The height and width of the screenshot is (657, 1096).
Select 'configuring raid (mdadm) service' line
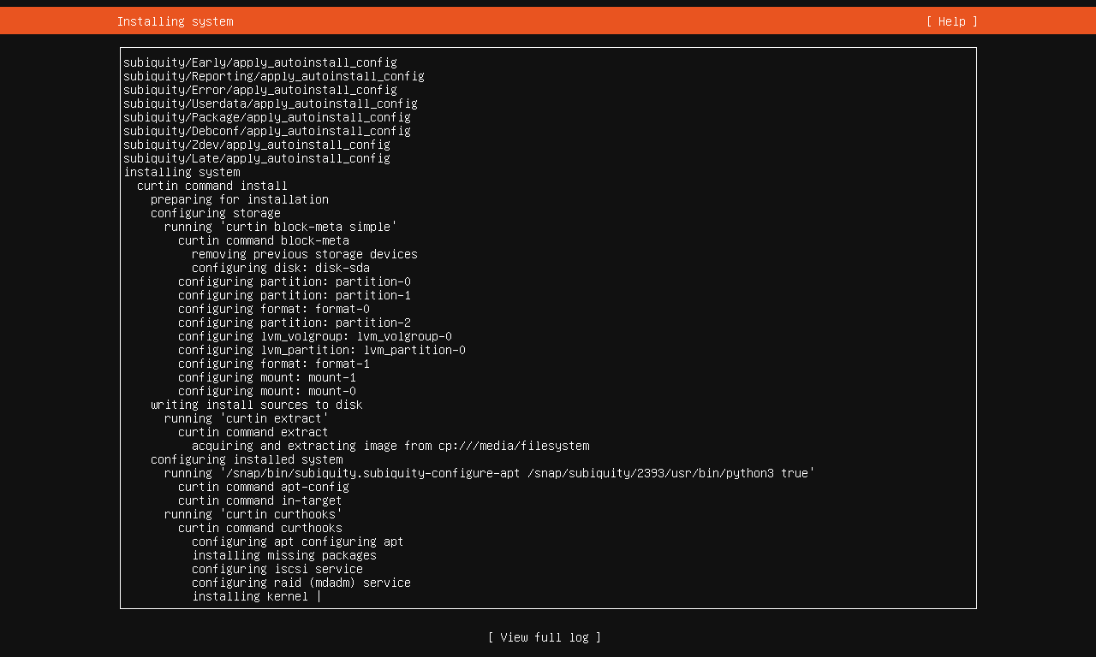tap(301, 583)
